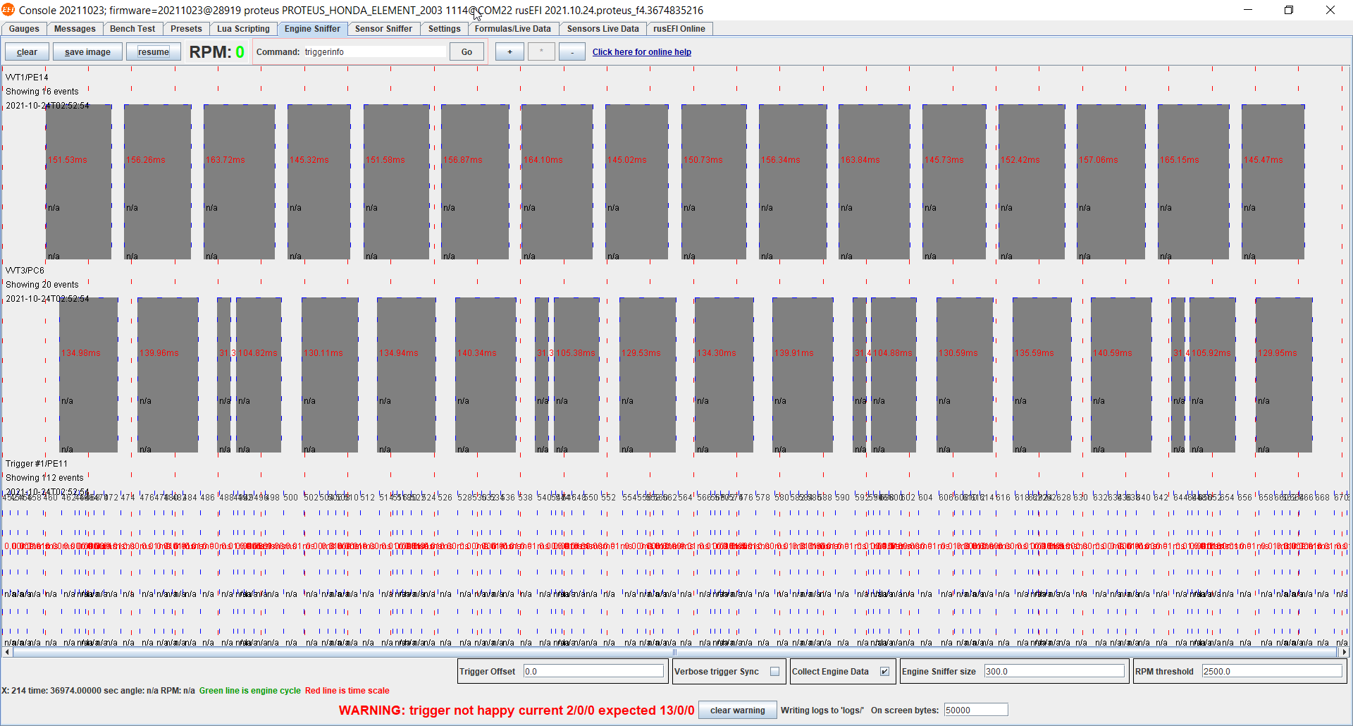Open Sensors Live Data tab
The height and width of the screenshot is (726, 1353).
click(603, 29)
